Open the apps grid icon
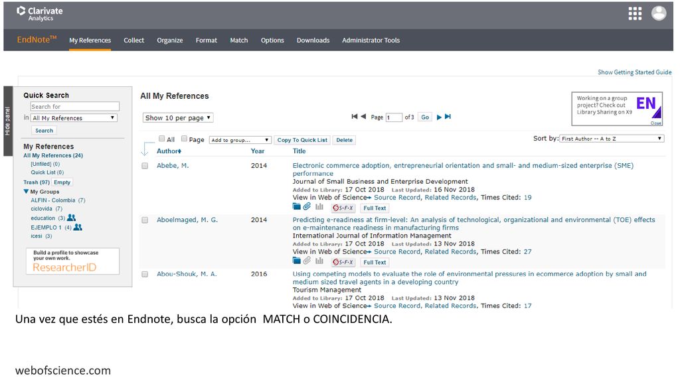 [x=635, y=13]
